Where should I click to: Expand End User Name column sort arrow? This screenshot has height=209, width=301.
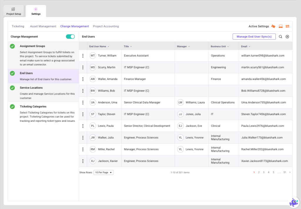pos(108,47)
